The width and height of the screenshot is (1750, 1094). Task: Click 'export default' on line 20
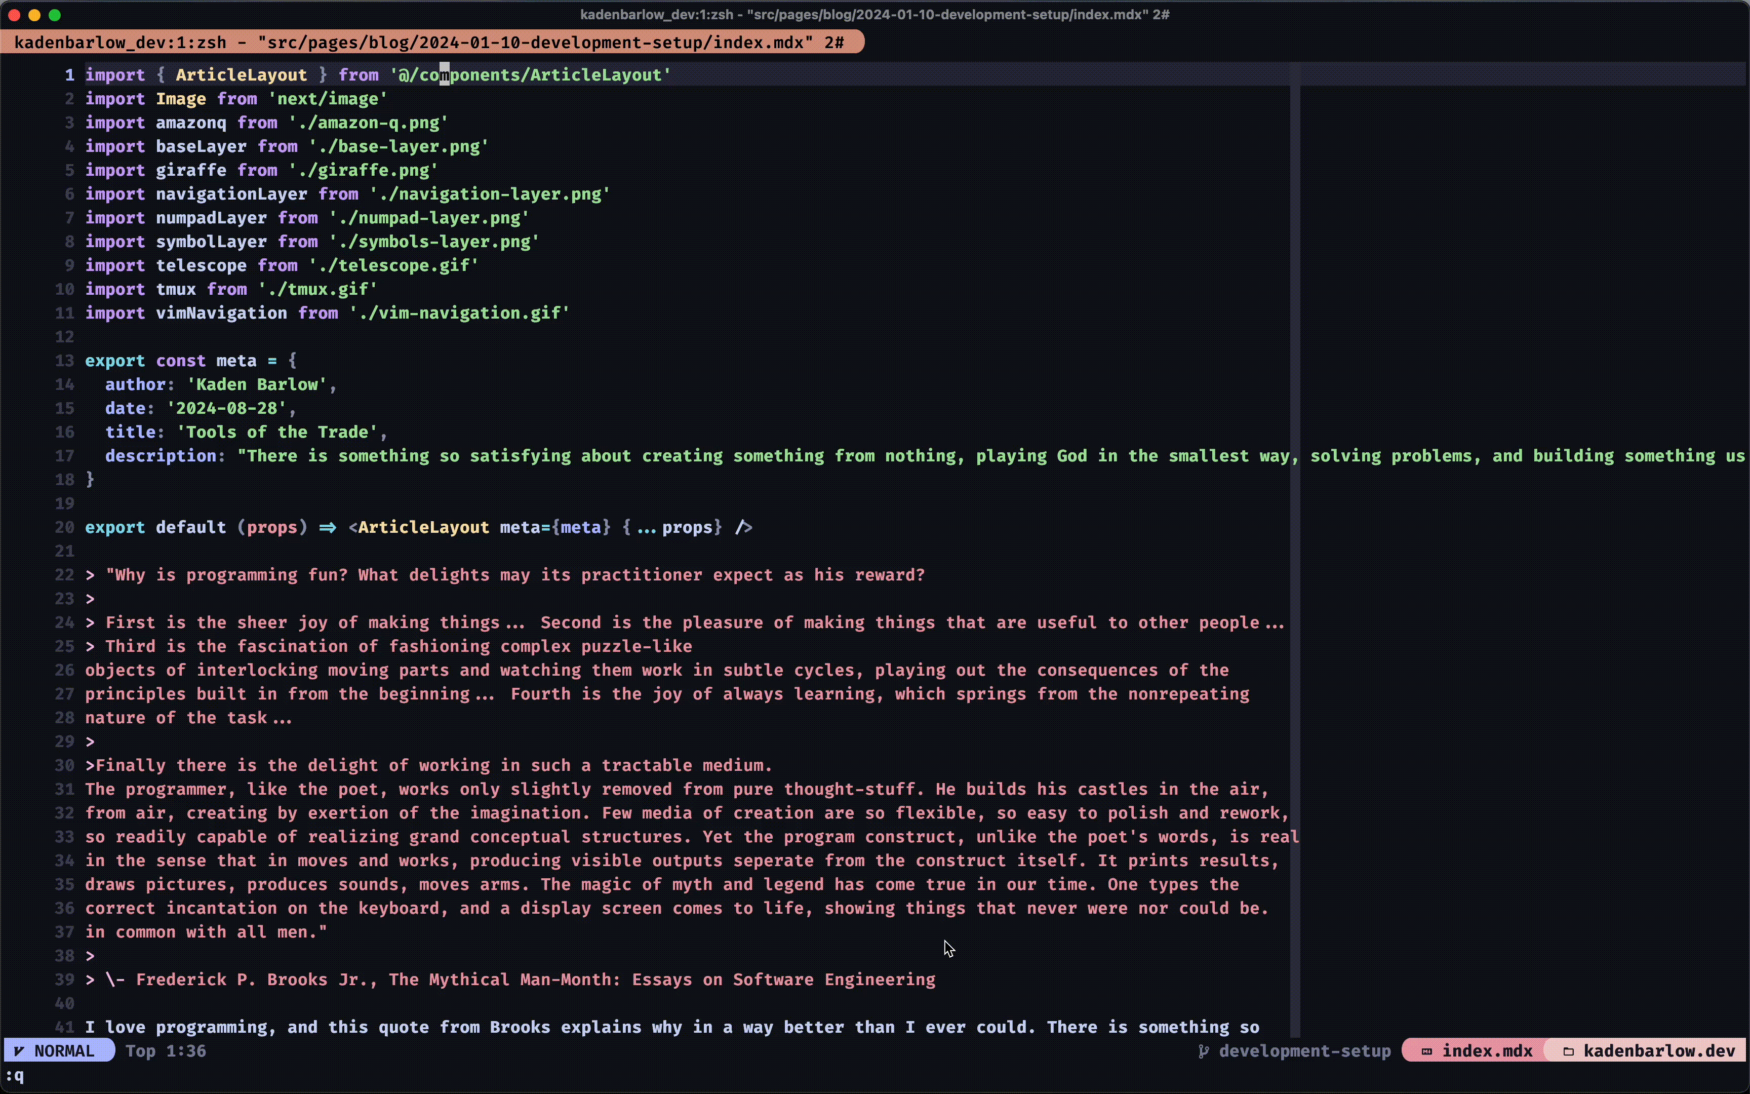tap(155, 527)
